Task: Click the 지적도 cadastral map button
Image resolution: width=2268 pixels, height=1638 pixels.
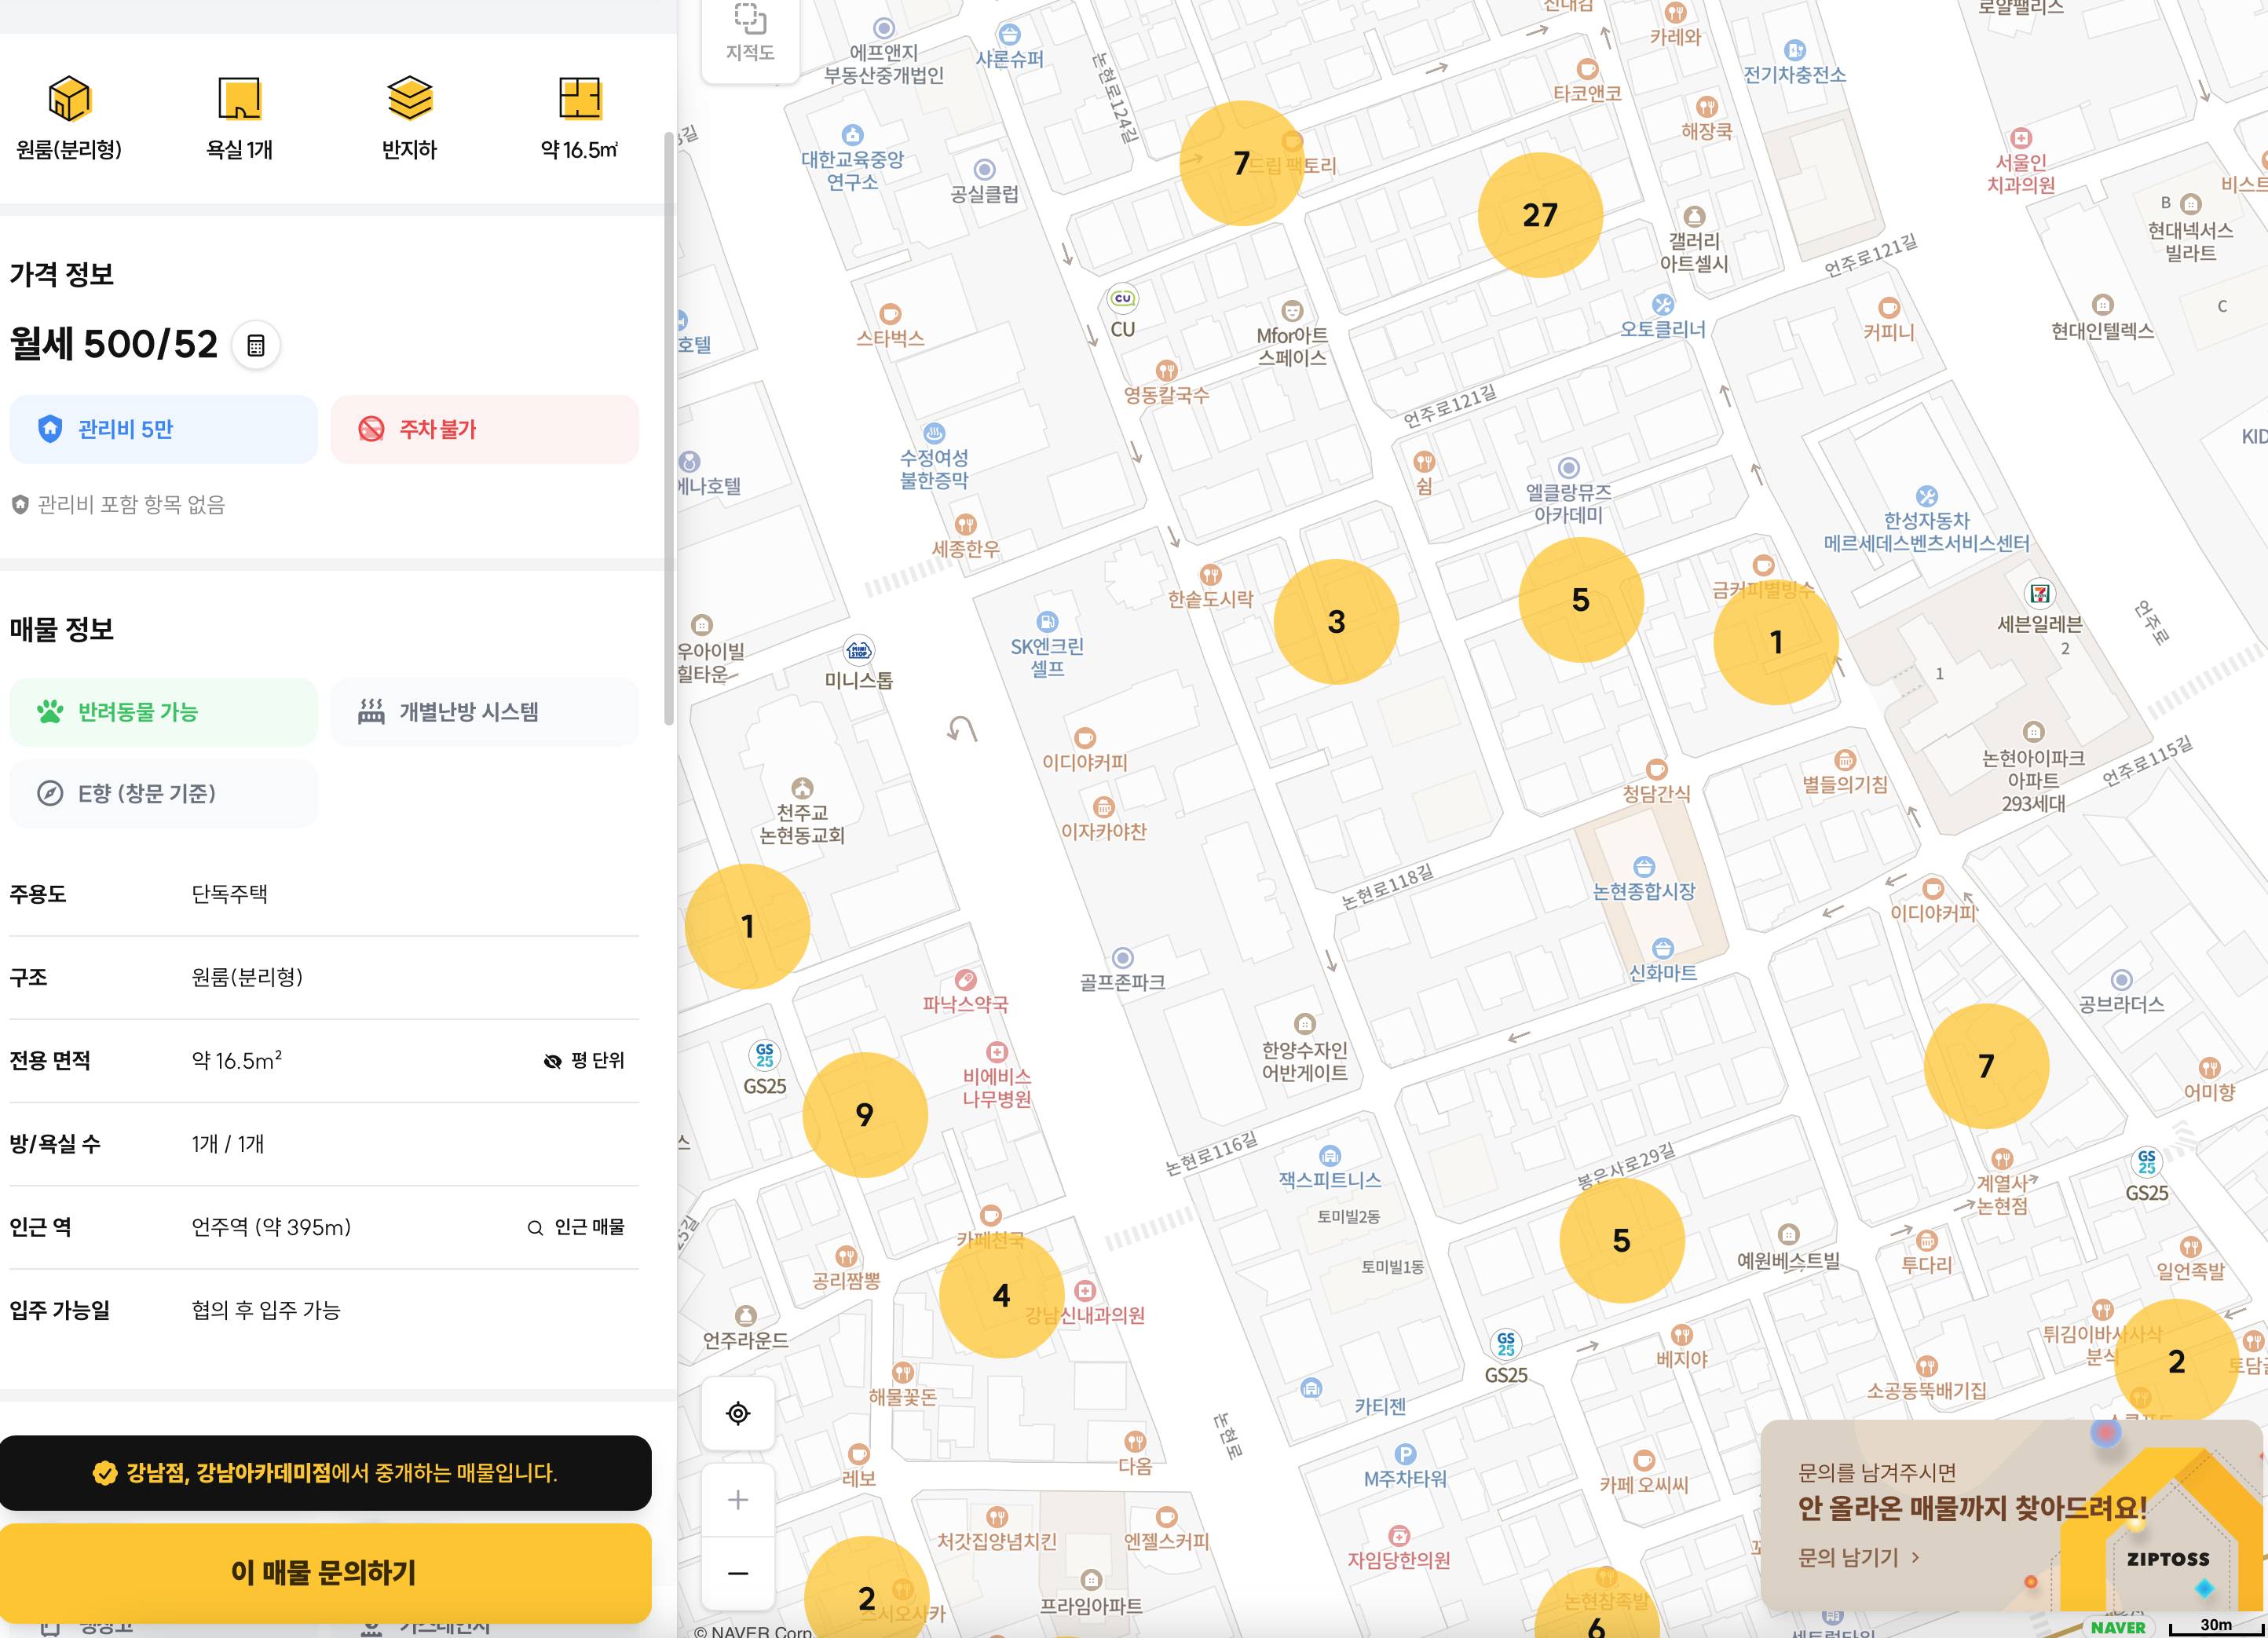Action: coord(750,34)
